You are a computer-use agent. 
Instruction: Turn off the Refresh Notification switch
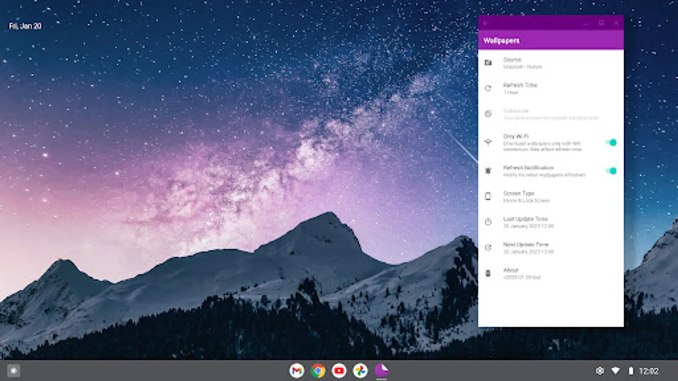(x=611, y=171)
